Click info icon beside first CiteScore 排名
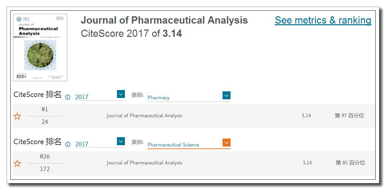386x190 pixels. (x=68, y=97)
